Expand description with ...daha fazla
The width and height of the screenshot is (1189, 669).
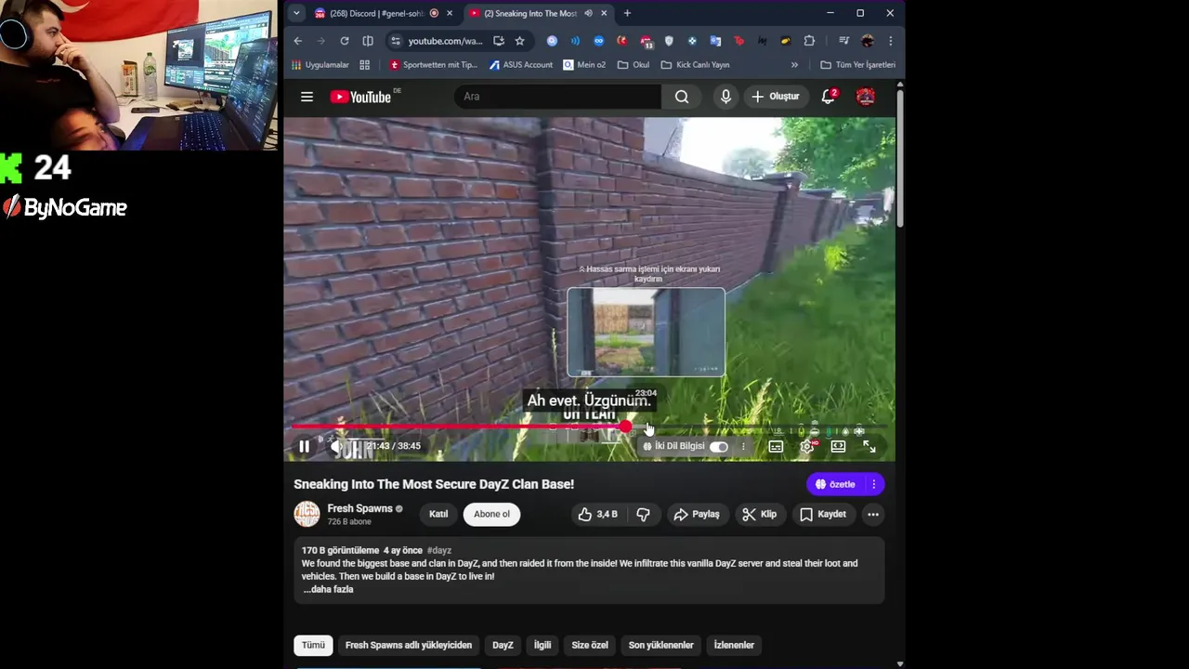click(328, 589)
